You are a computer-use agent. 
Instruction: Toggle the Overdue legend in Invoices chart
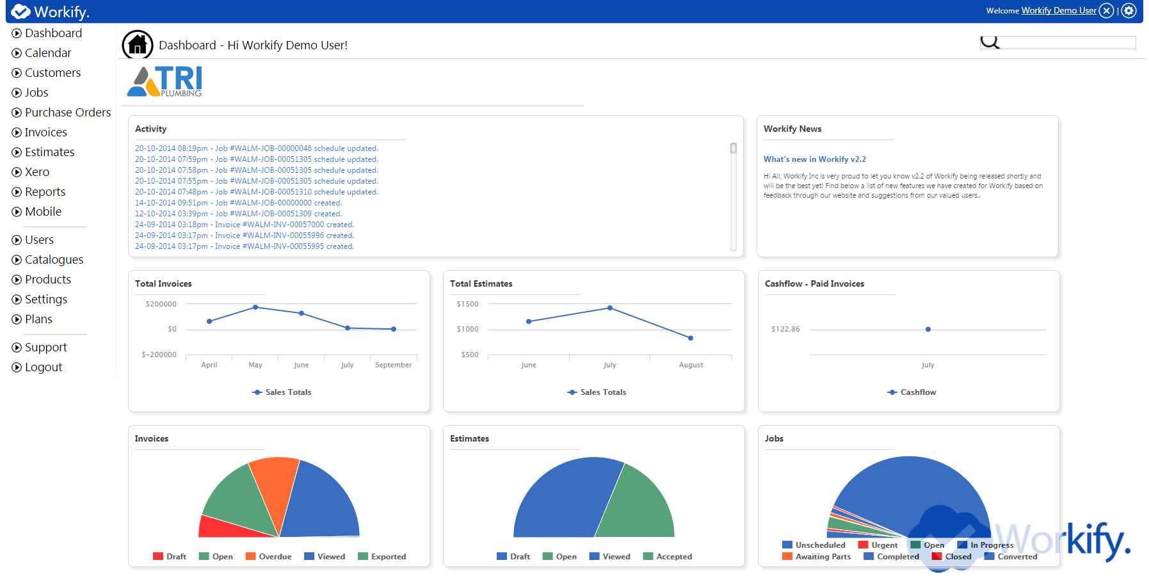pos(268,557)
